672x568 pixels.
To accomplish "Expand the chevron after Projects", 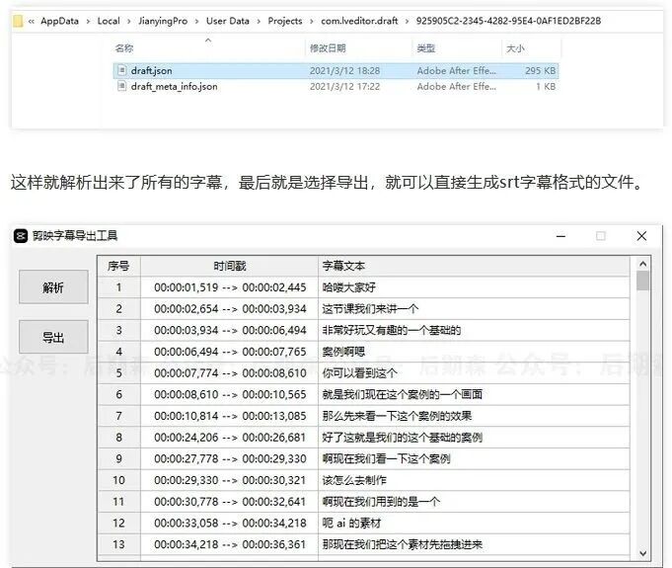I will click(312, 21).
